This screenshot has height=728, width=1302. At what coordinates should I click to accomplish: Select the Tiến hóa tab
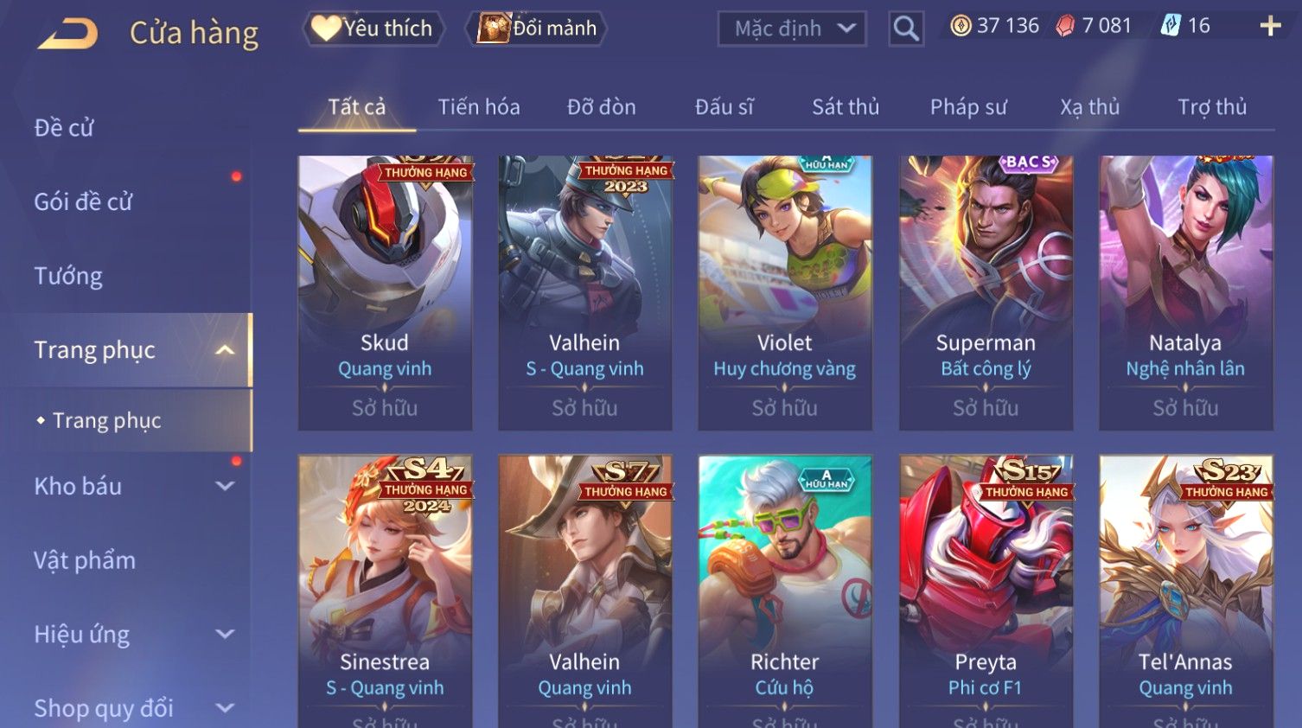point(479,107)
